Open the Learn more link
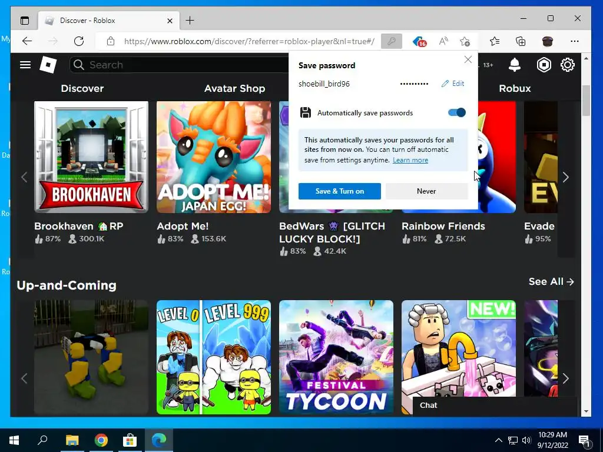The width and height of the screenshot is (603, 452). pyautogui.click(x=410, y=160)
